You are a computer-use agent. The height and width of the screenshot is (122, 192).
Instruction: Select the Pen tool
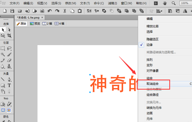click(x=9, y=79)
